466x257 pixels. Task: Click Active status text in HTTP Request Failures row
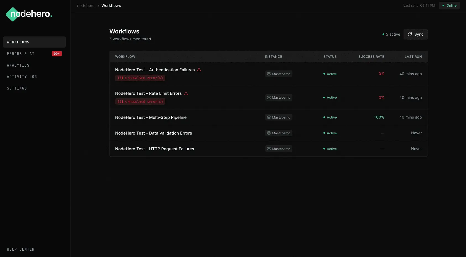(332, 149)
